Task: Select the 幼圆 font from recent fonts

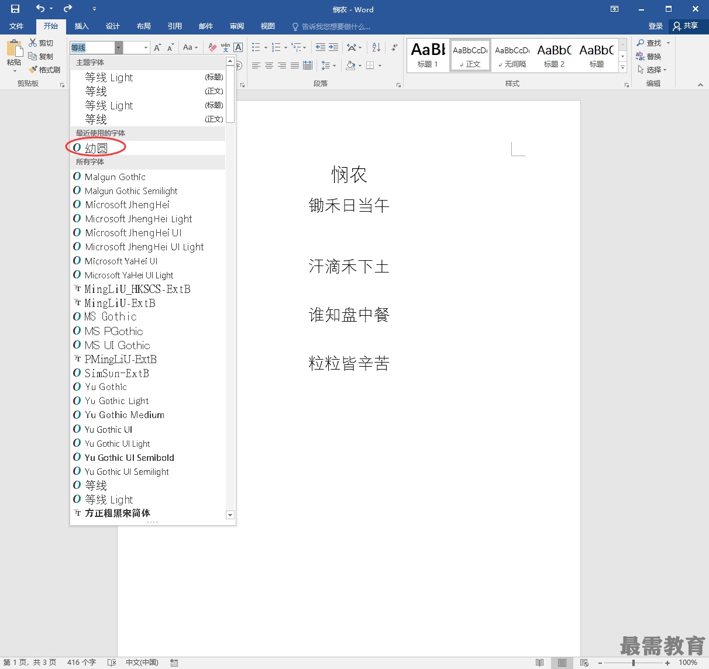Action: [148, 148]
